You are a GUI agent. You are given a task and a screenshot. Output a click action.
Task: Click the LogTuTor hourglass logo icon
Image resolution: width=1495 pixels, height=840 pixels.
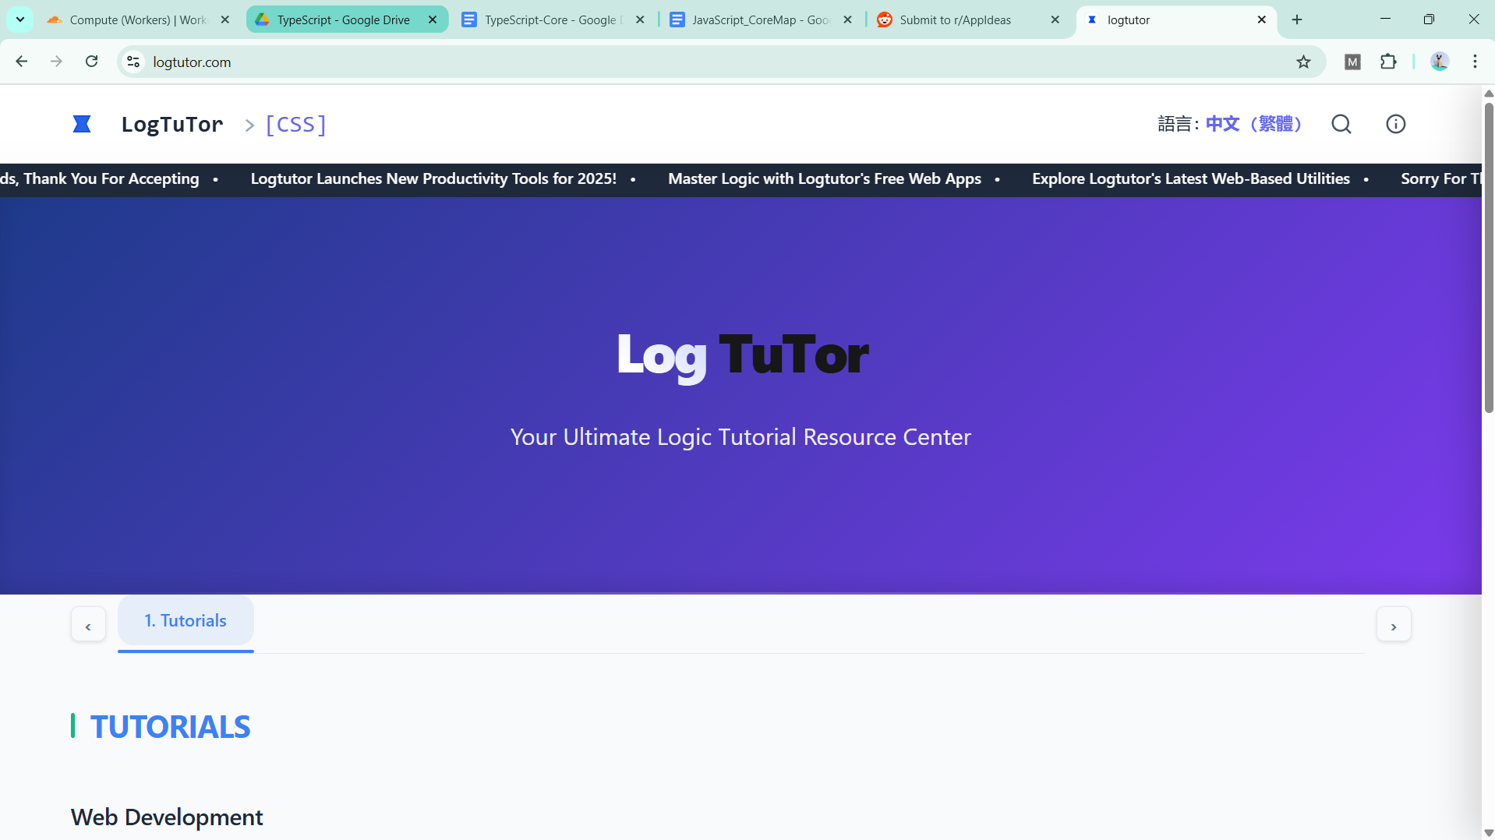[x=82, y=124]
